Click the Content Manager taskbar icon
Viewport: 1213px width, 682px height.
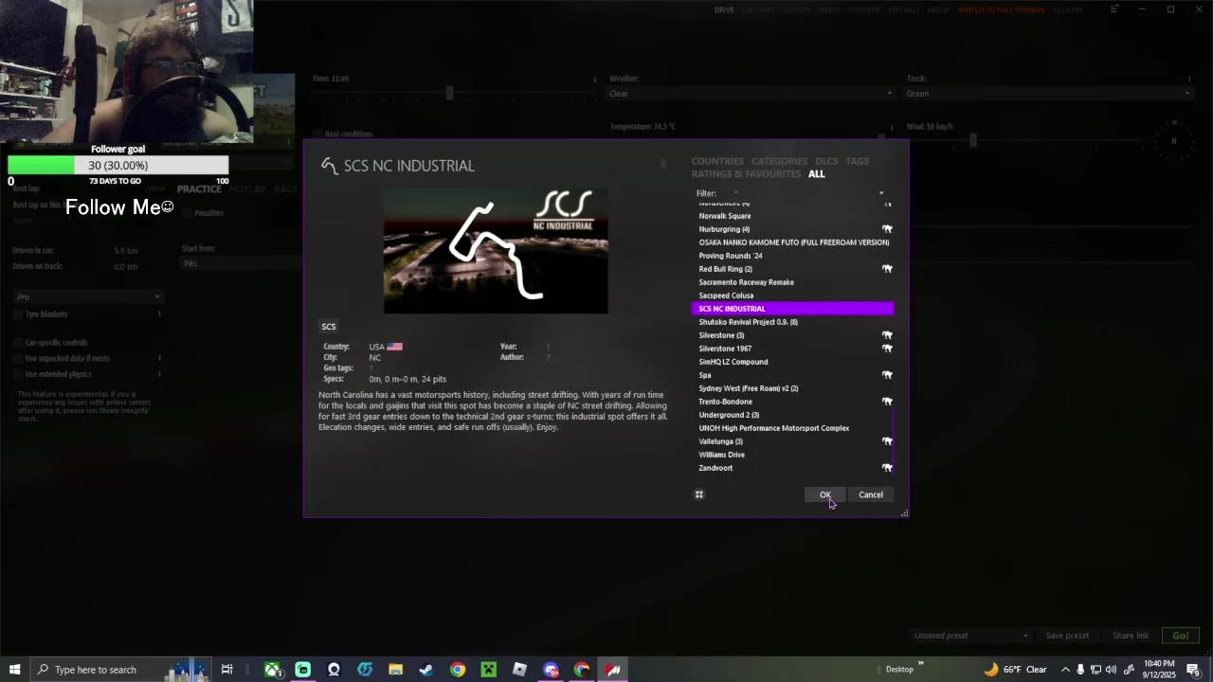613,670
